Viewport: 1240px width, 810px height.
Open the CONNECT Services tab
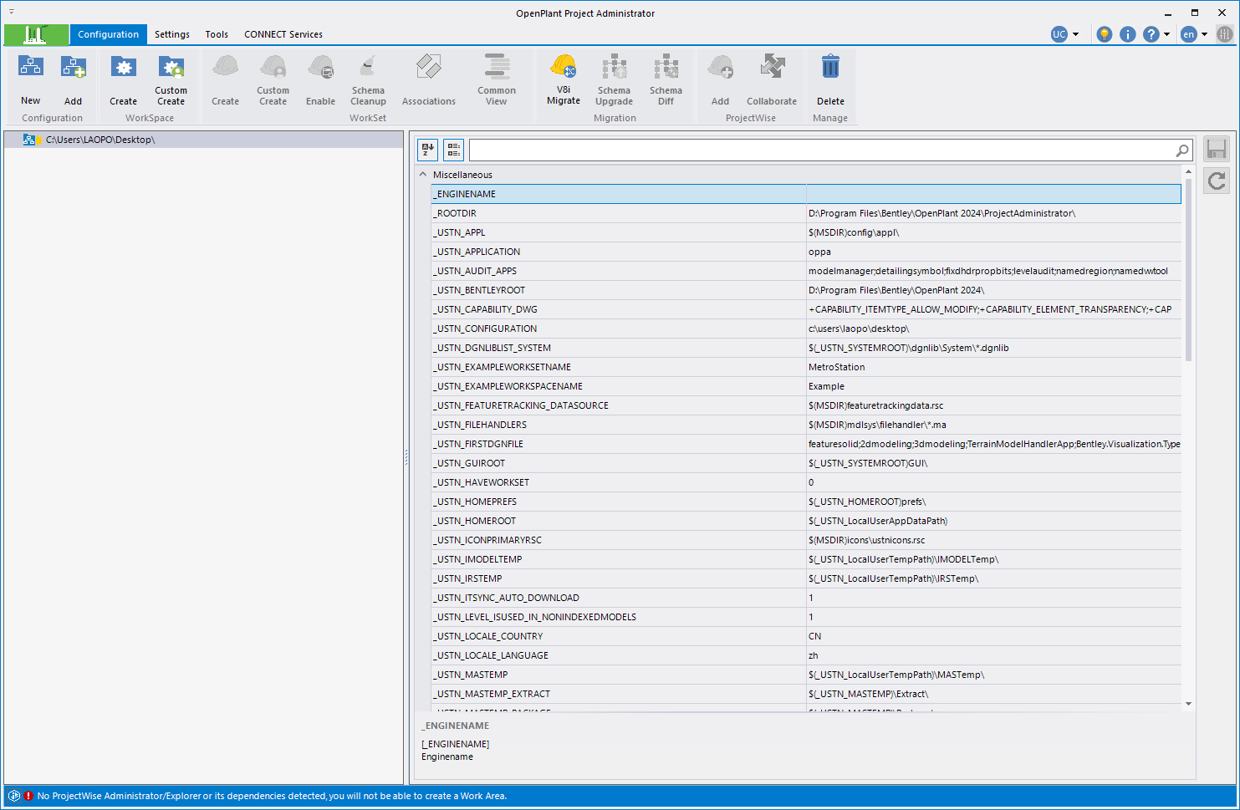click(283, 34)
